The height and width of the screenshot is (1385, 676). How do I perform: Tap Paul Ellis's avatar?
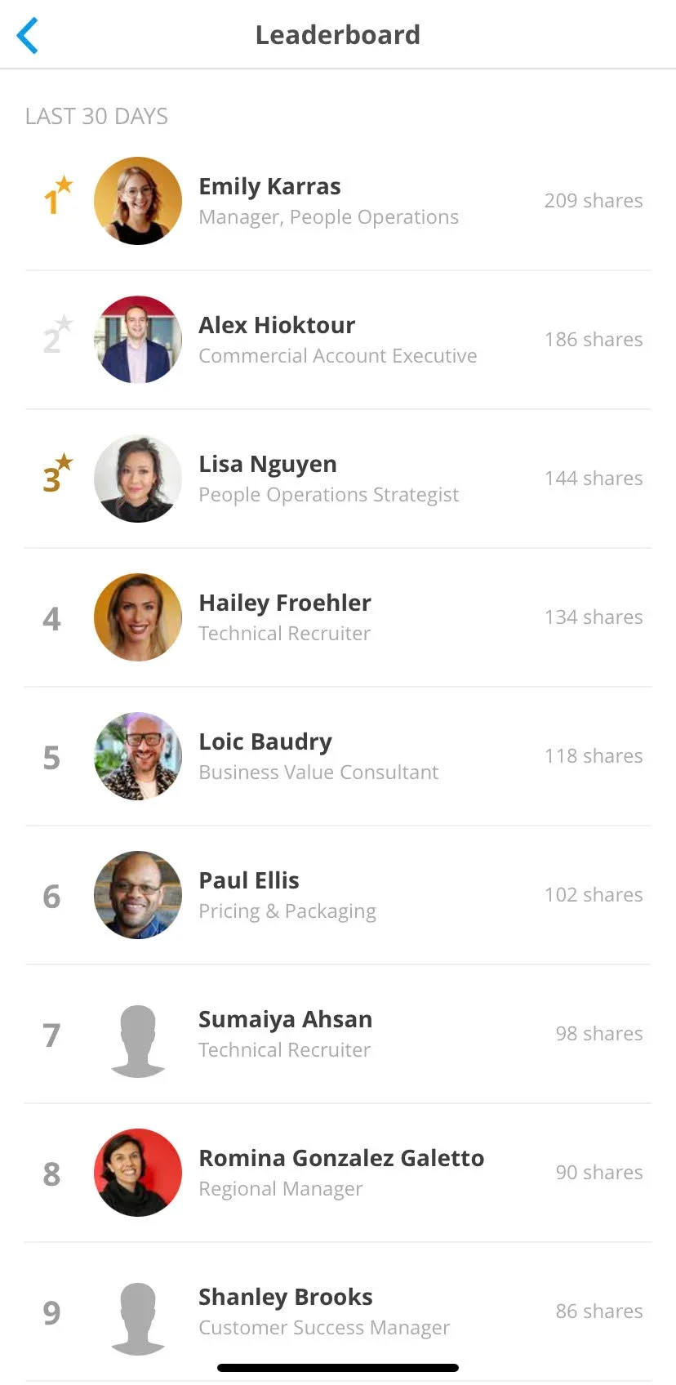(x=138, y=895)
